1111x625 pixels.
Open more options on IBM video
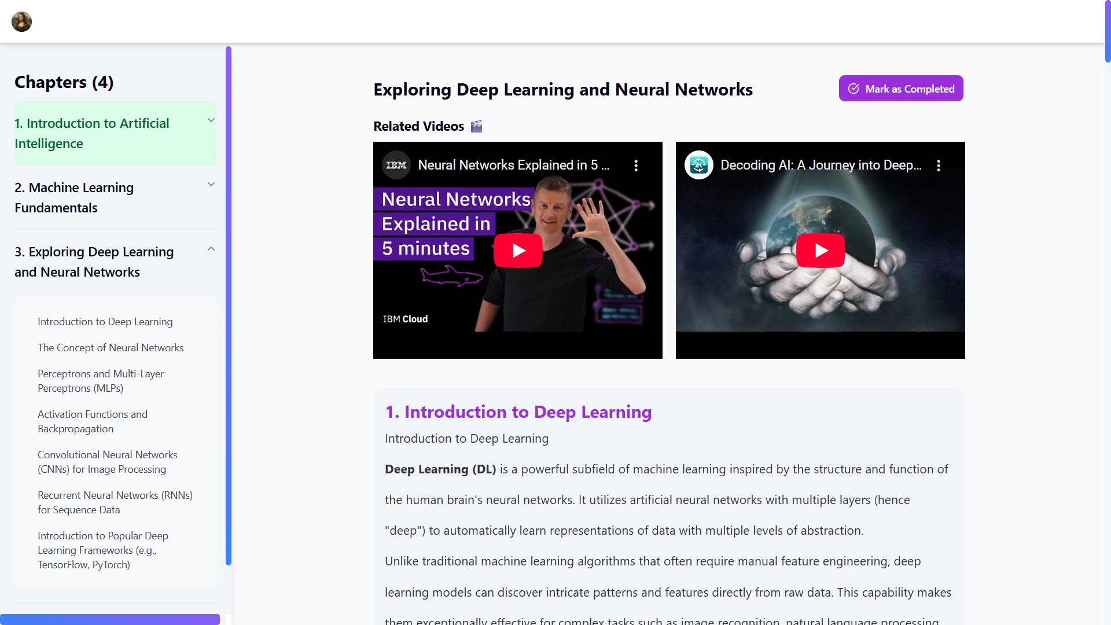(636, 166)
